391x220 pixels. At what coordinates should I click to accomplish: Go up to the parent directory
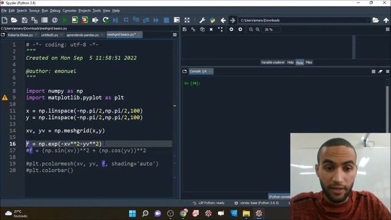coord(386,20)
